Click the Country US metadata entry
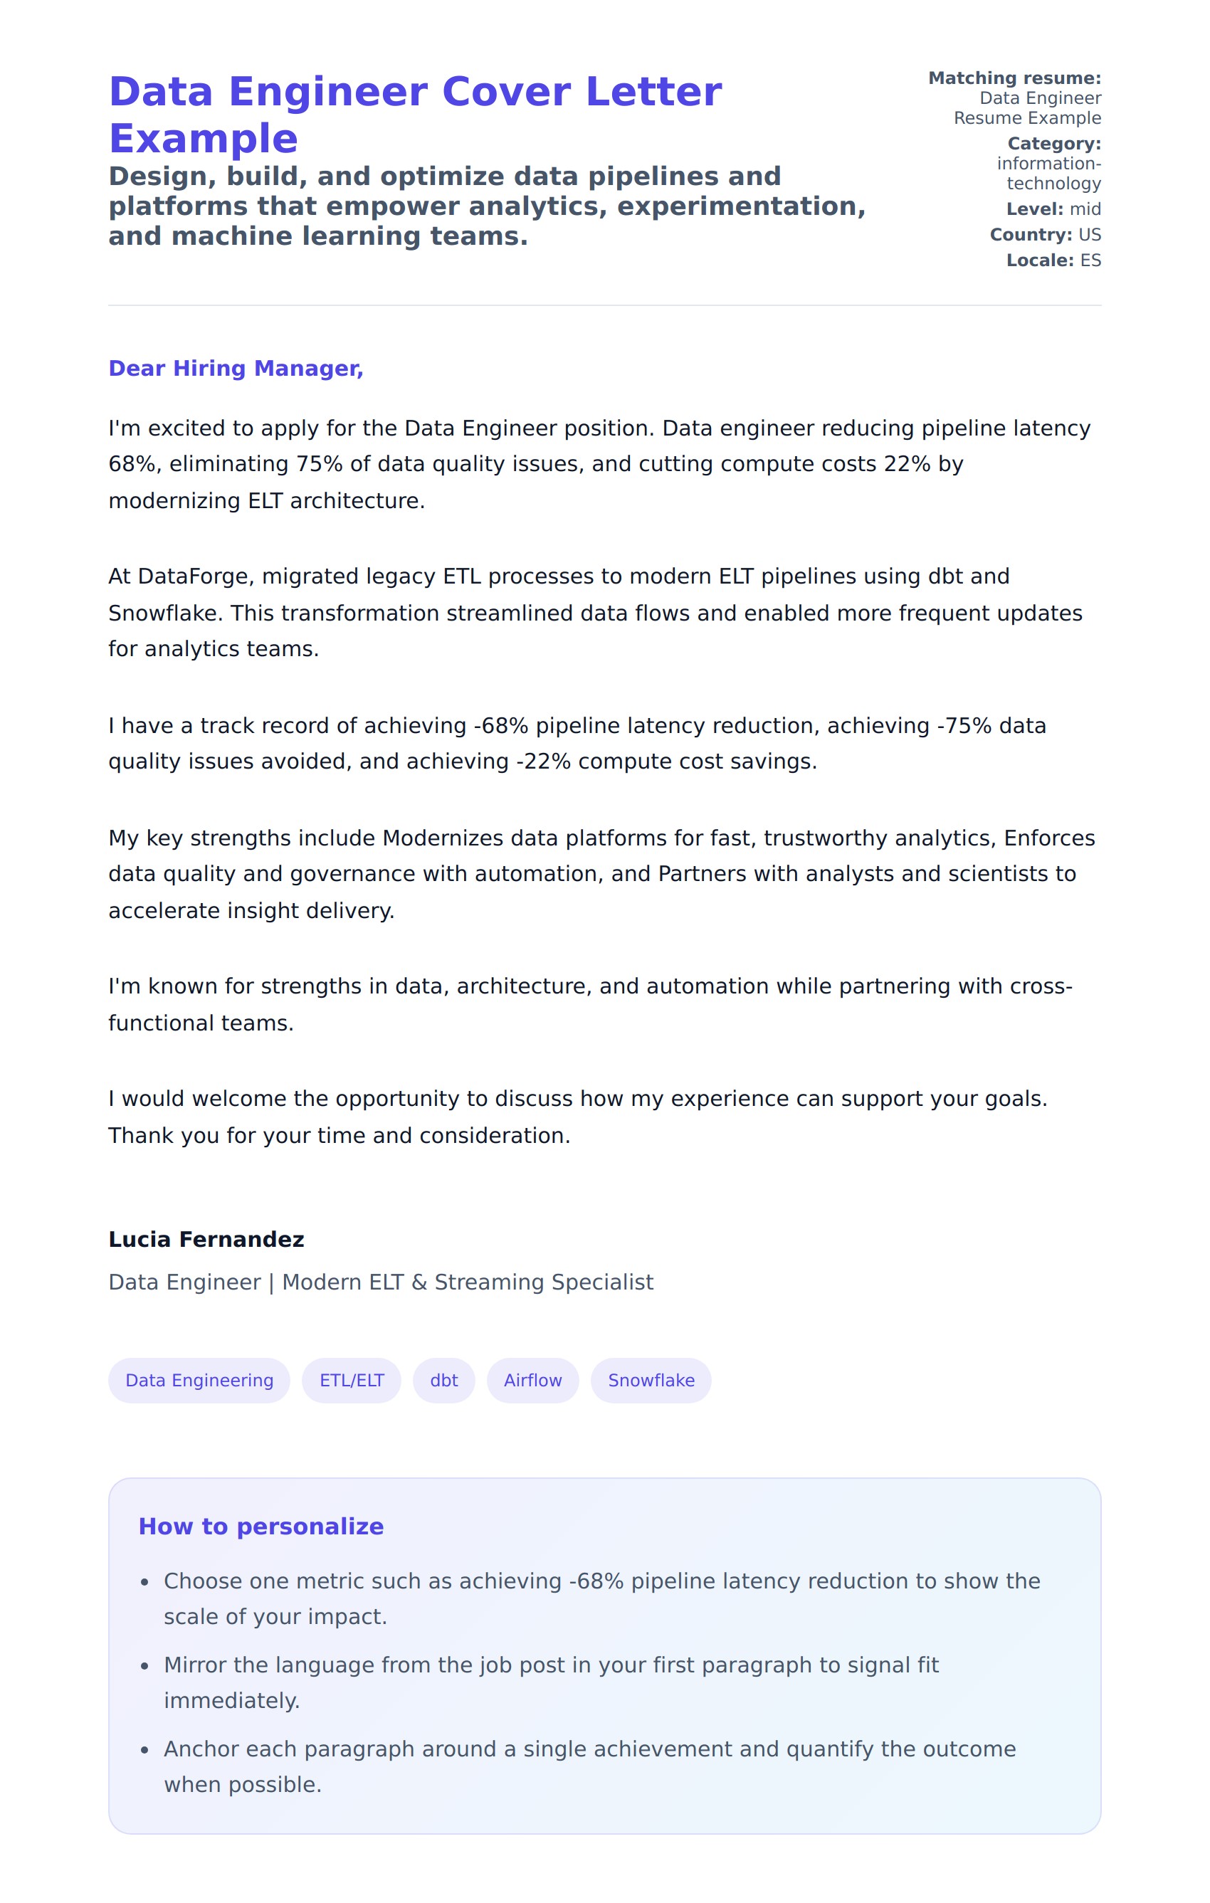 tap(1045, 236)
